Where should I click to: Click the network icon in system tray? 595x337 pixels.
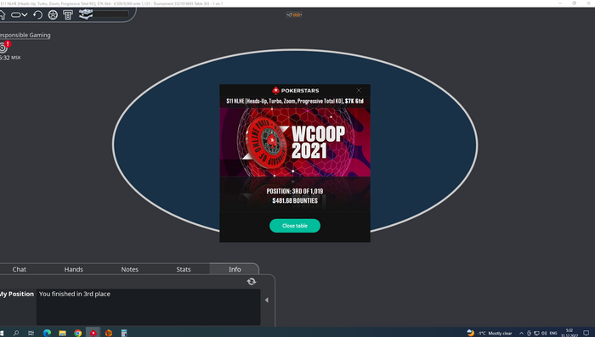536,334
